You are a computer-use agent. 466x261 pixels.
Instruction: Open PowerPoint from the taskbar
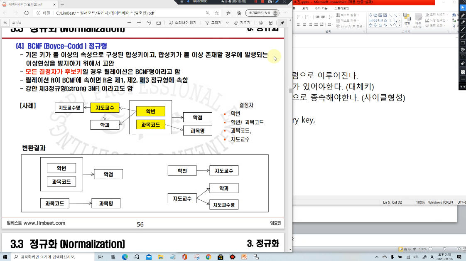tap(244, 257)
